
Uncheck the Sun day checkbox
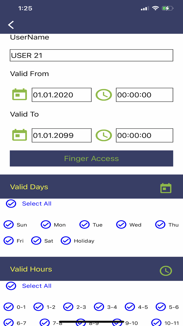tap(8, 225)
